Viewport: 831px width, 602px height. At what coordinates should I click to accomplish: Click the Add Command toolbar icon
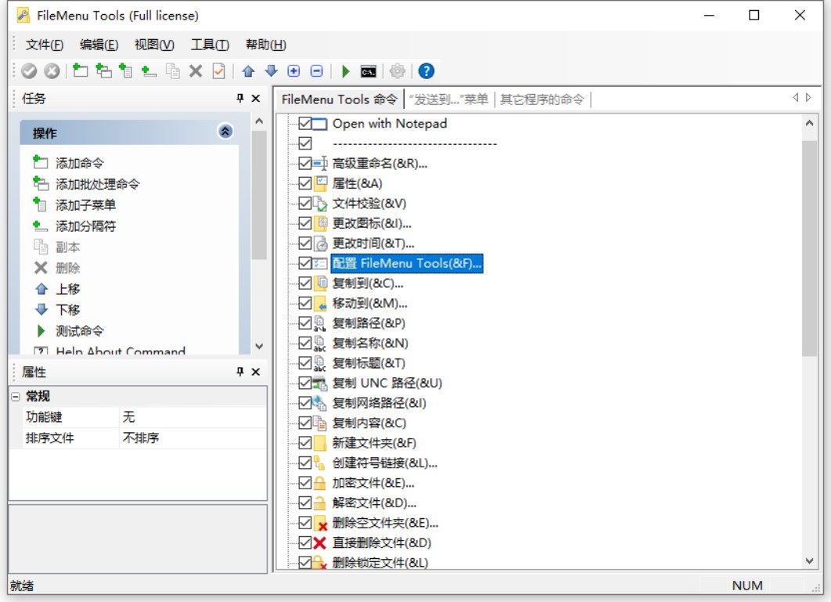(x=80, y=70)
